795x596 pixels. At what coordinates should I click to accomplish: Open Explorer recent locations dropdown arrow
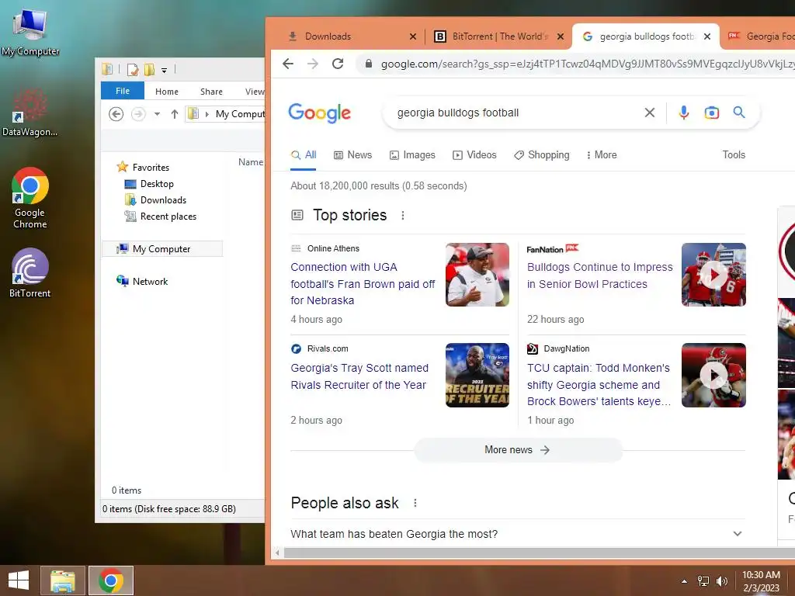pyautogui.click(x=157, y=114)
